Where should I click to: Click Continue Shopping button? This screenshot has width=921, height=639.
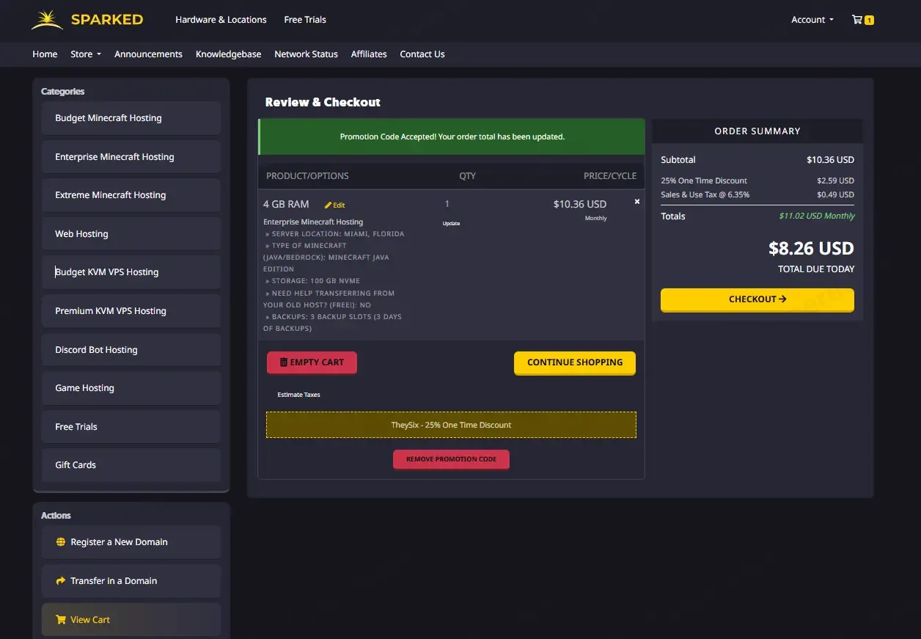coord(575,362)
